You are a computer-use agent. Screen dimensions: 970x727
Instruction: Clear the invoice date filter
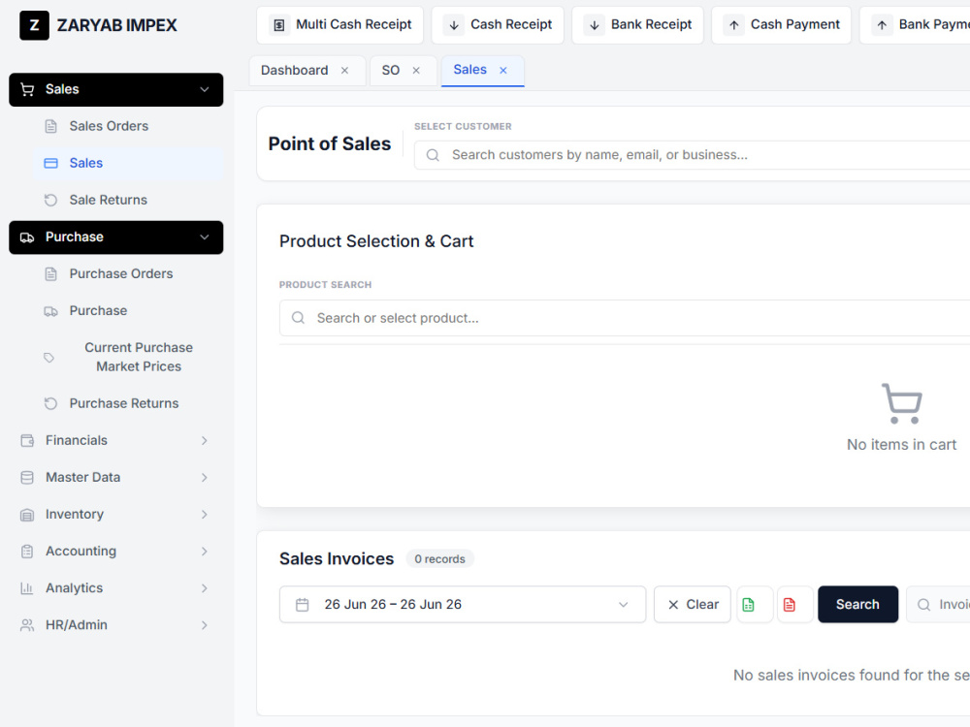point(693,605)
